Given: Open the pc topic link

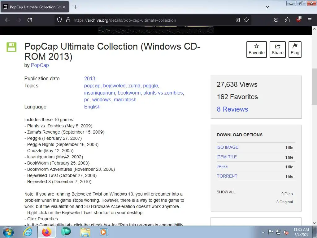Looking at the screenshot, I should click(x=87, y=100).
